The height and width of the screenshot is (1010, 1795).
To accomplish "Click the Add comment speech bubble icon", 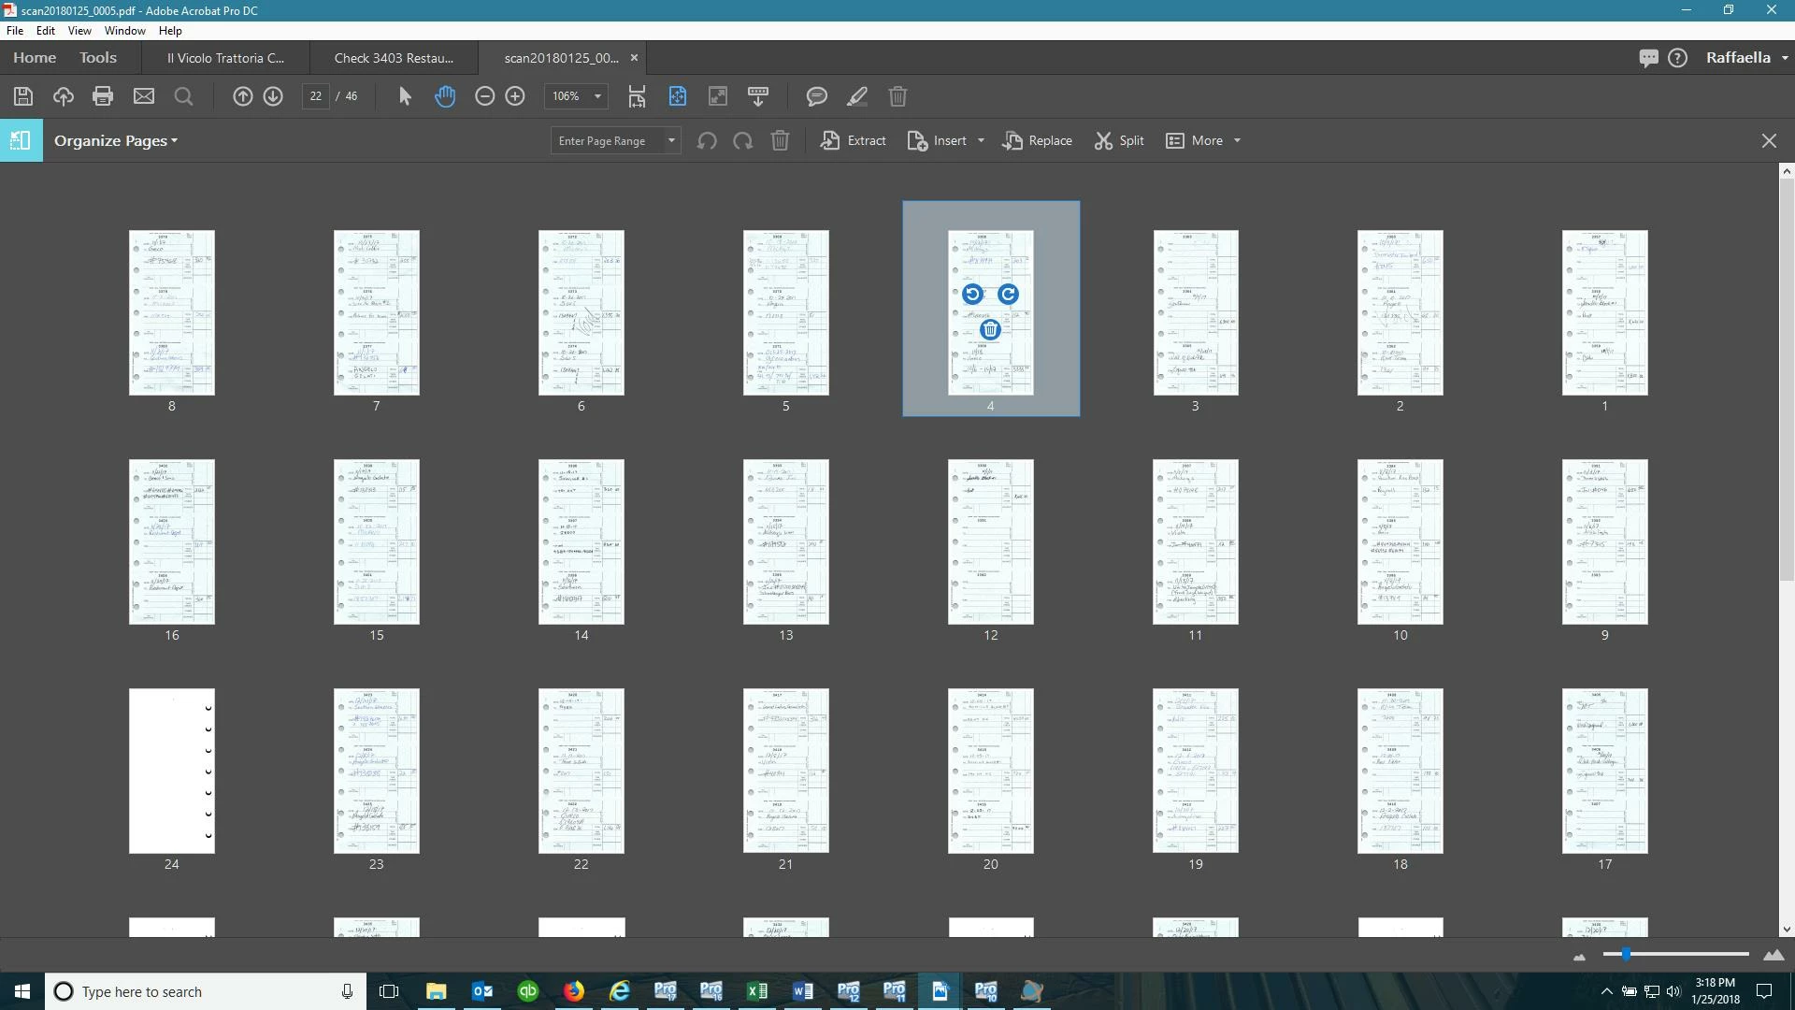I will (816, 96).
